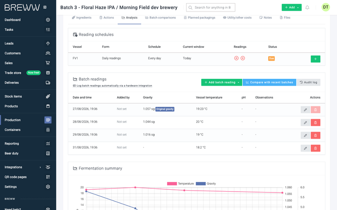The height and width of the screenshot is (210, 337).
Task: Open hardware integration link
Action: pos(112,86)
